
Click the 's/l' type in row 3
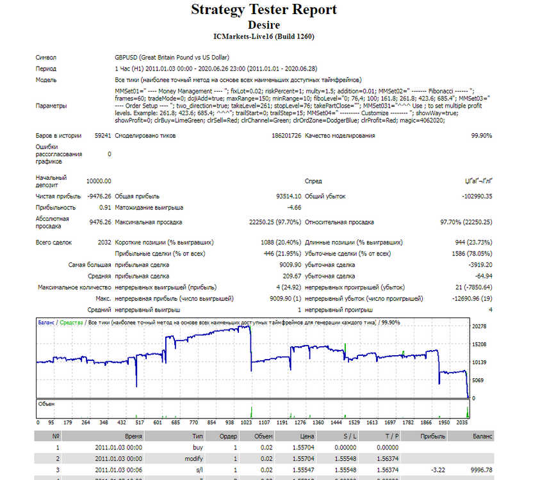tap(200, 470)
